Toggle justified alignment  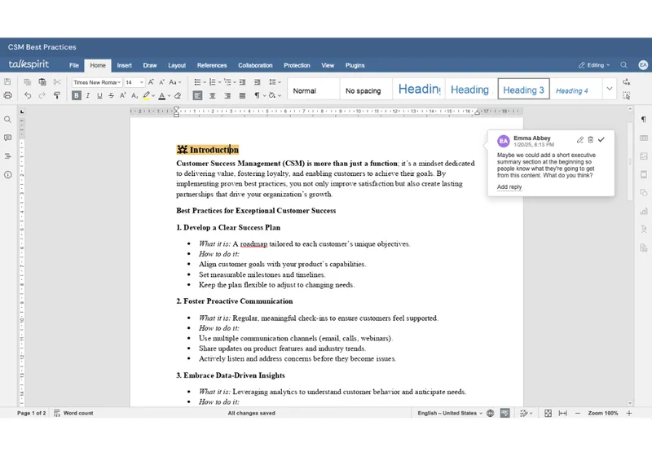pos(242,95)
